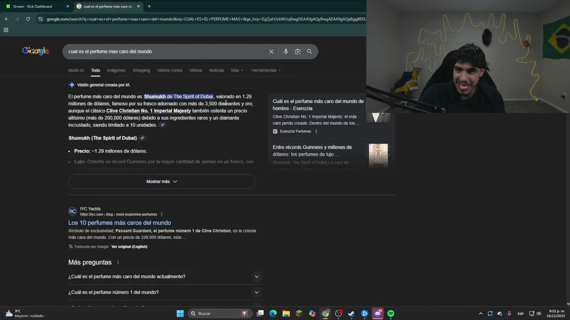
Task: Click the microphone tray icon
Action: [509, 313]
